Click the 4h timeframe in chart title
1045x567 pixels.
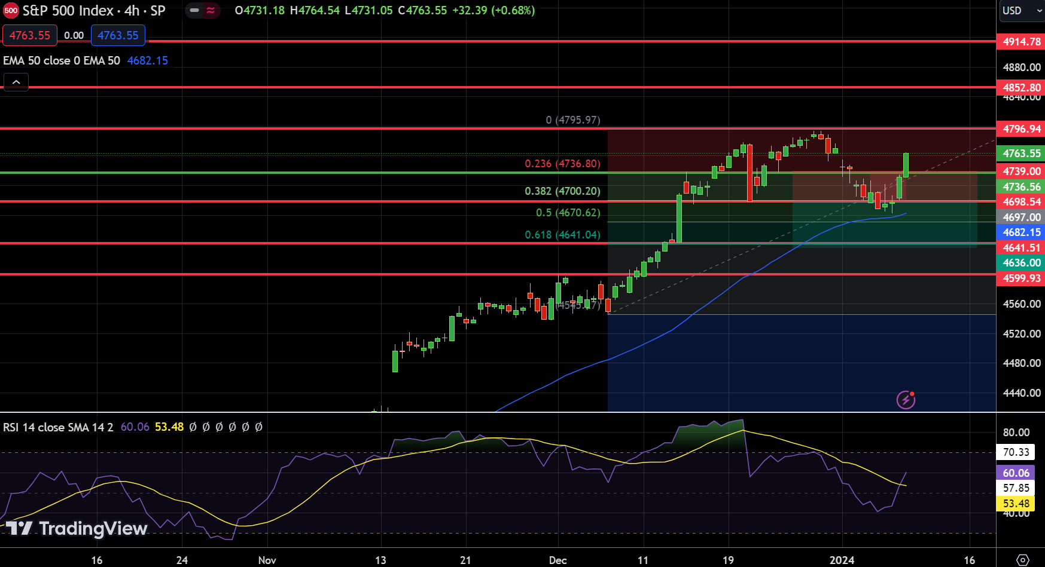pos(132,11)
